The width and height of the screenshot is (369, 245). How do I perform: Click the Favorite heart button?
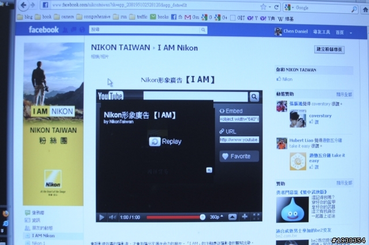pos(239,156)
